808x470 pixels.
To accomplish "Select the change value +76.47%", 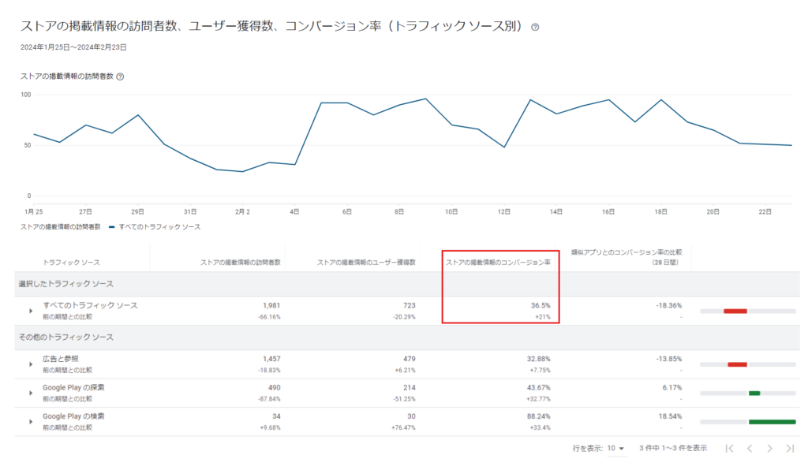I will click(403, 428).
